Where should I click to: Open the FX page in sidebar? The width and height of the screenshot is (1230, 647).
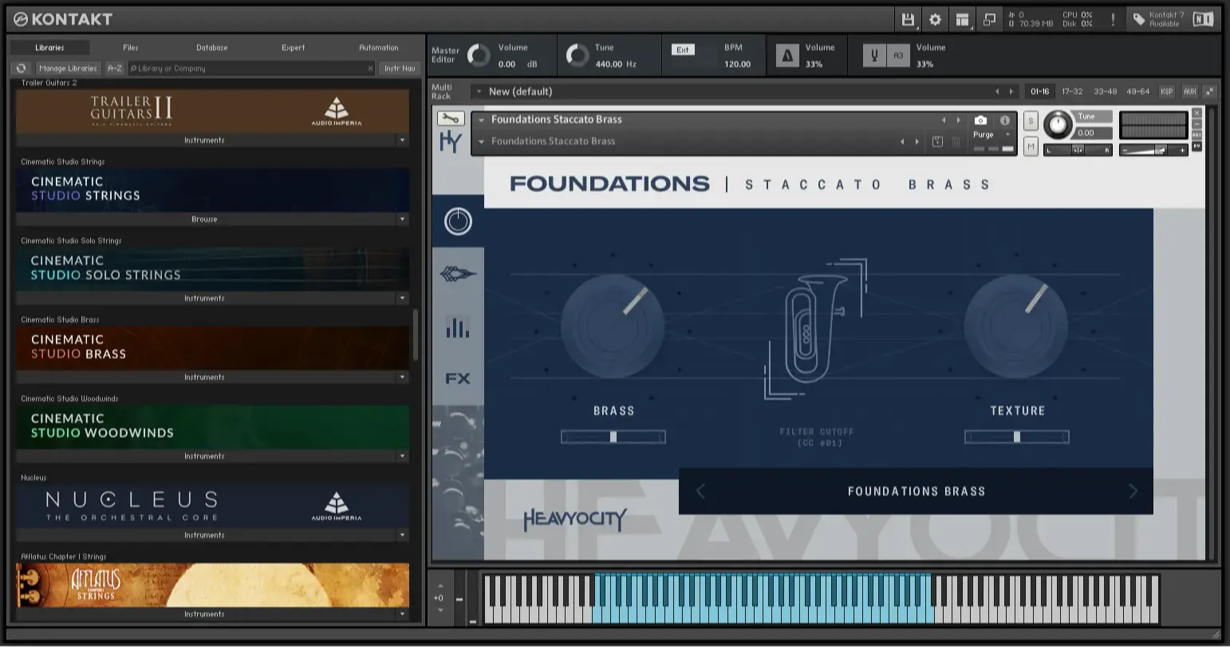[458, 379]
